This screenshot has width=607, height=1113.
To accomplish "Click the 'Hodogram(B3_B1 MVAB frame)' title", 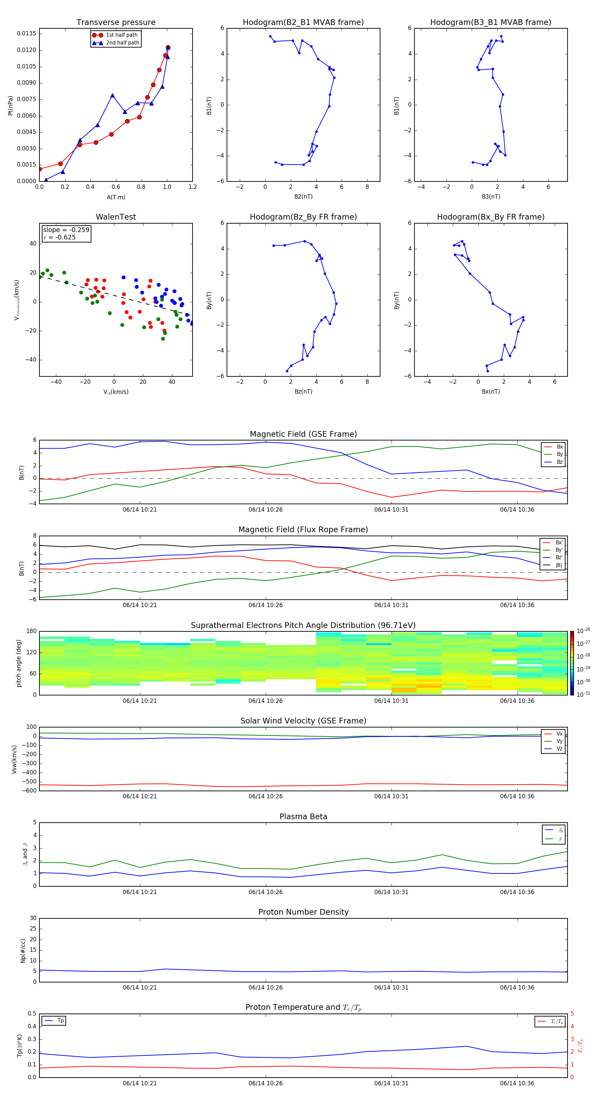I will (491, 23).
